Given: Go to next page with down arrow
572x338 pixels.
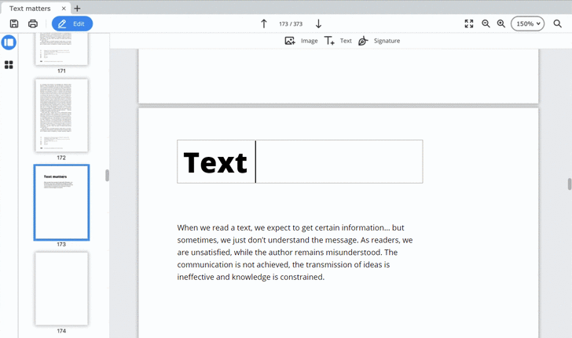Looking at the screenshot, I should point(318,24).
